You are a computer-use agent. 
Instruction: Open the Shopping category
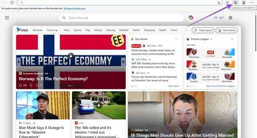149,30
